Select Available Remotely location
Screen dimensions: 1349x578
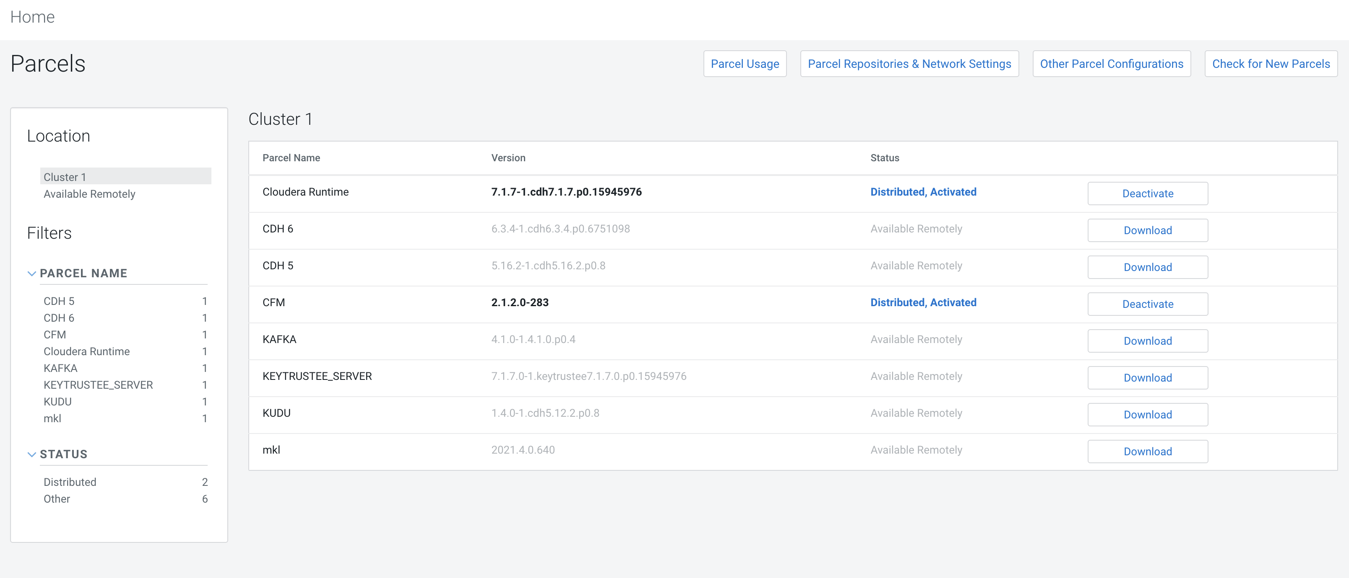89,194
